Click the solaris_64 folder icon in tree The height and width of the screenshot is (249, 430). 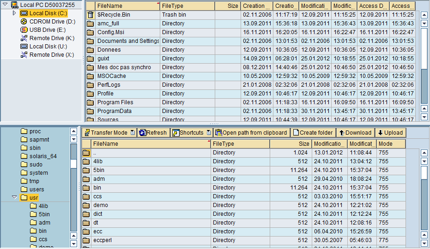pos(24,156)
